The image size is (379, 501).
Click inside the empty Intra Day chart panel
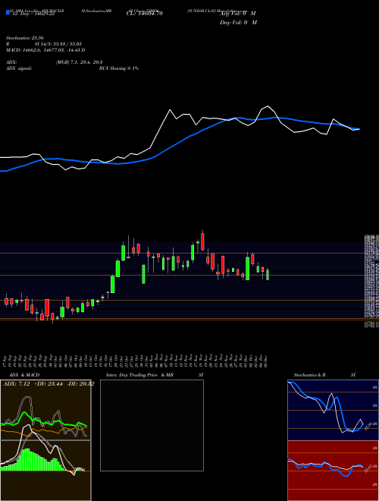tap(152, 425)
